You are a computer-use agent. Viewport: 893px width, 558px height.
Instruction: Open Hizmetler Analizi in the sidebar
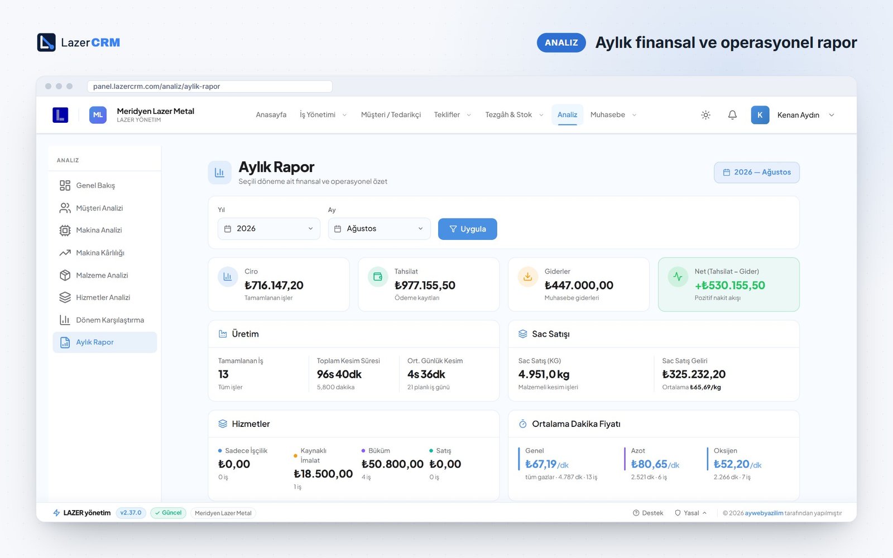(105, 297)
